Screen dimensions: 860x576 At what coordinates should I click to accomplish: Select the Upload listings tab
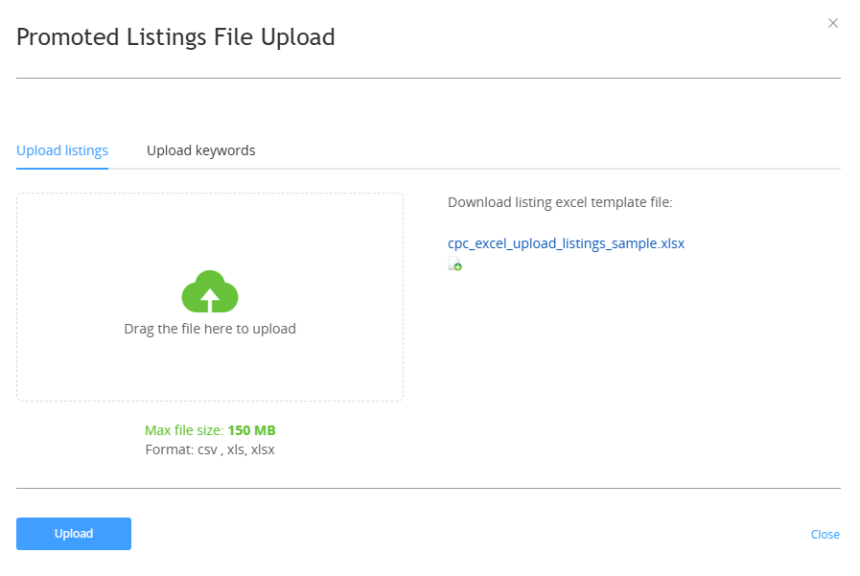click(62, 150)
